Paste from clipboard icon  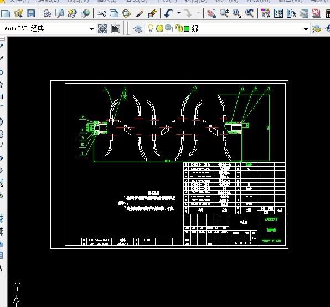click(x=126, y=13)
